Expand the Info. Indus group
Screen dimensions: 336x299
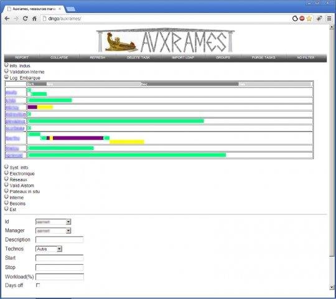[x=6, y=65]
